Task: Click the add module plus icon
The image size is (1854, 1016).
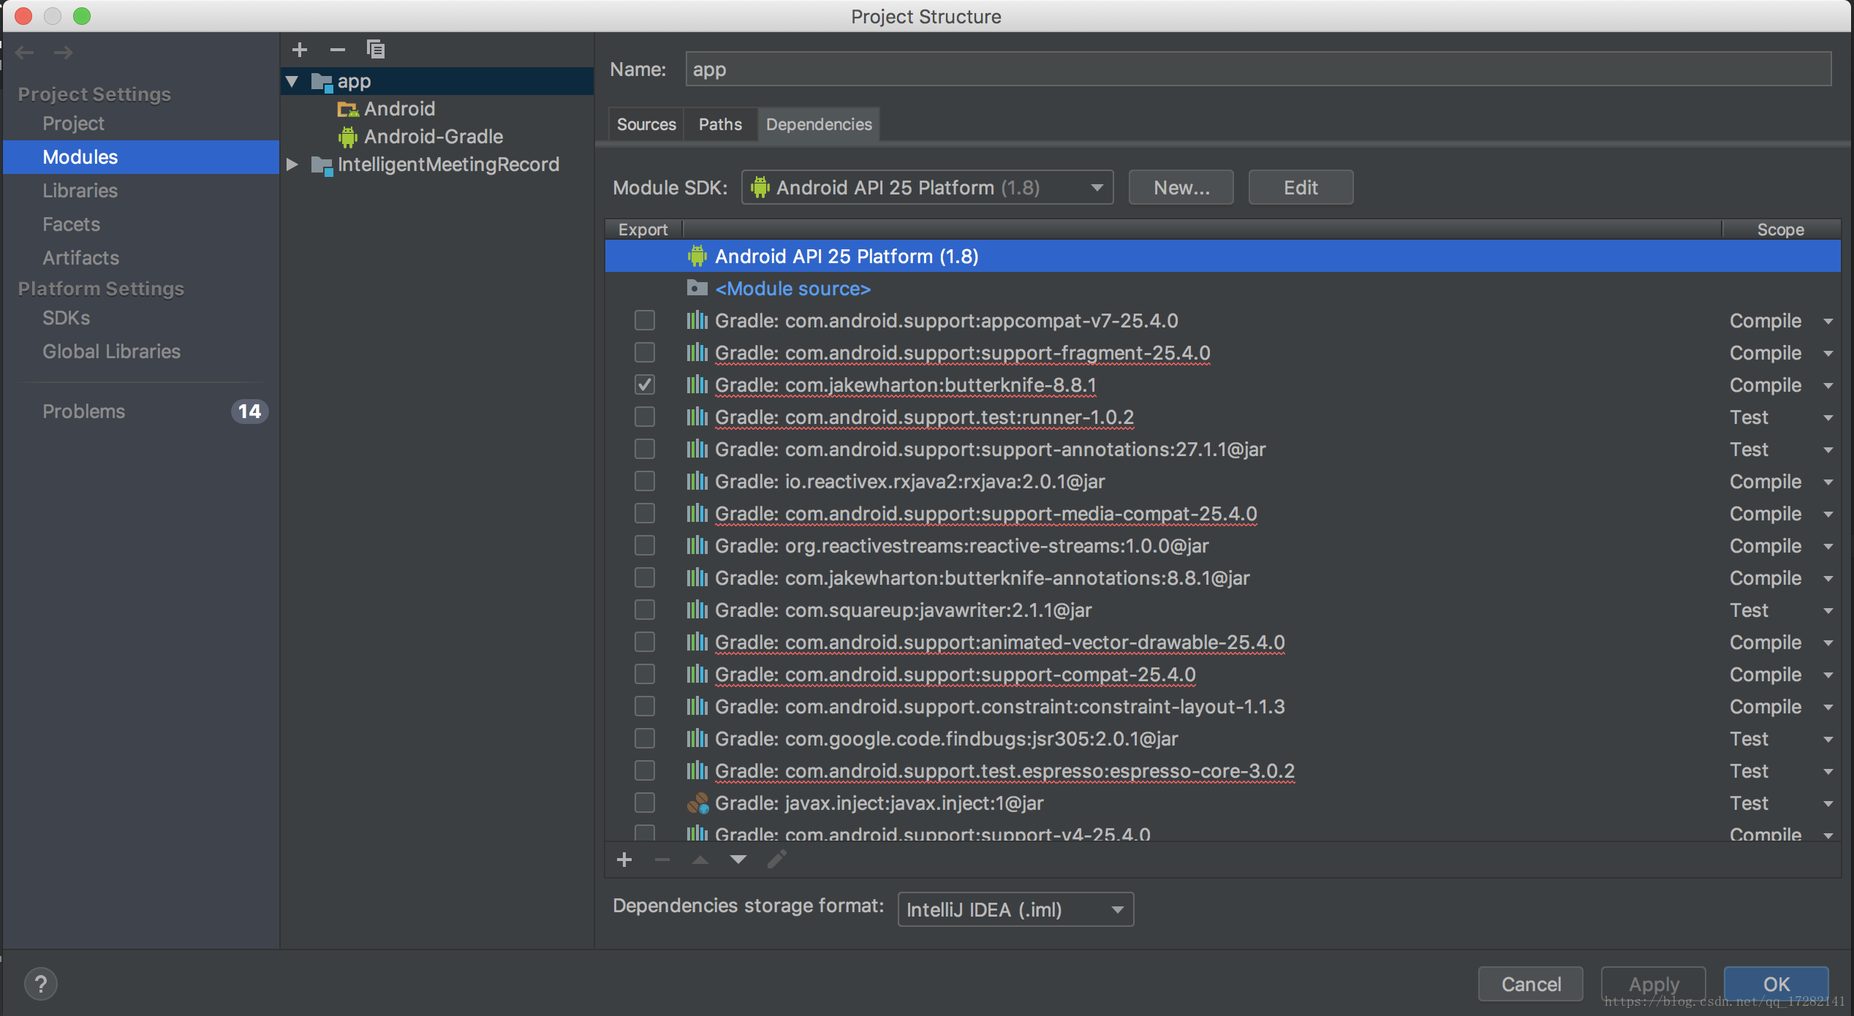Action: point(300,50)
